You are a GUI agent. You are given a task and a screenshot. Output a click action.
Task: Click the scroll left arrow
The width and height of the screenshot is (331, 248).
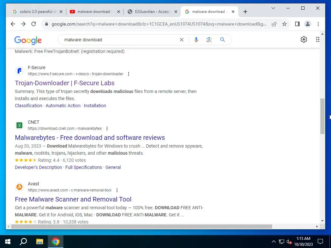tap(8, 226)
